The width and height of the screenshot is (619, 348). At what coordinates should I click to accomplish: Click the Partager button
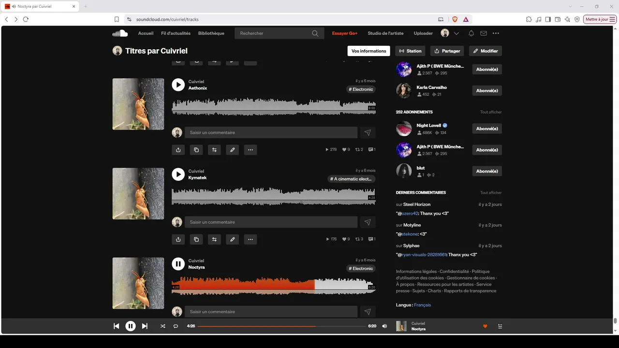[447, 51]
